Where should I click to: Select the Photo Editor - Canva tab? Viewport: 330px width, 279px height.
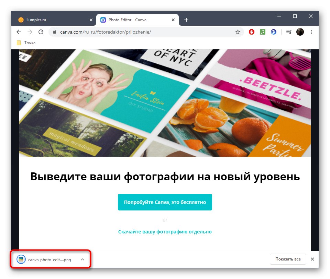click(x=131, y=20)
